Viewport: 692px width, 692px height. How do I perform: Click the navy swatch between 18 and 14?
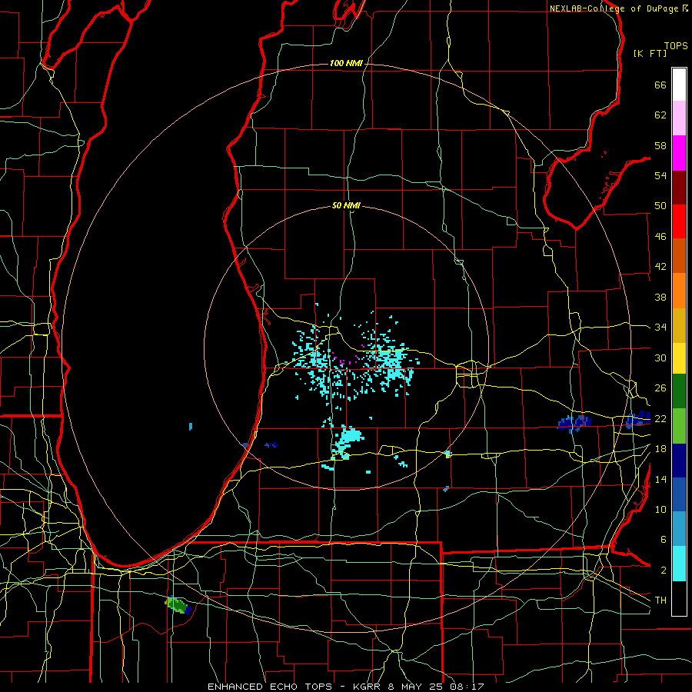click(x=679, y=461)
